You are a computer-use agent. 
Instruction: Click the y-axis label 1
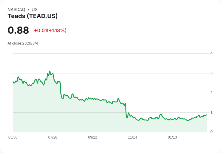pos(211,112)
